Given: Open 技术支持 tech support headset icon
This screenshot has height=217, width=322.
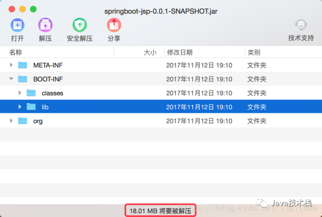Looking at the screenshot, I should coord(301,25).
